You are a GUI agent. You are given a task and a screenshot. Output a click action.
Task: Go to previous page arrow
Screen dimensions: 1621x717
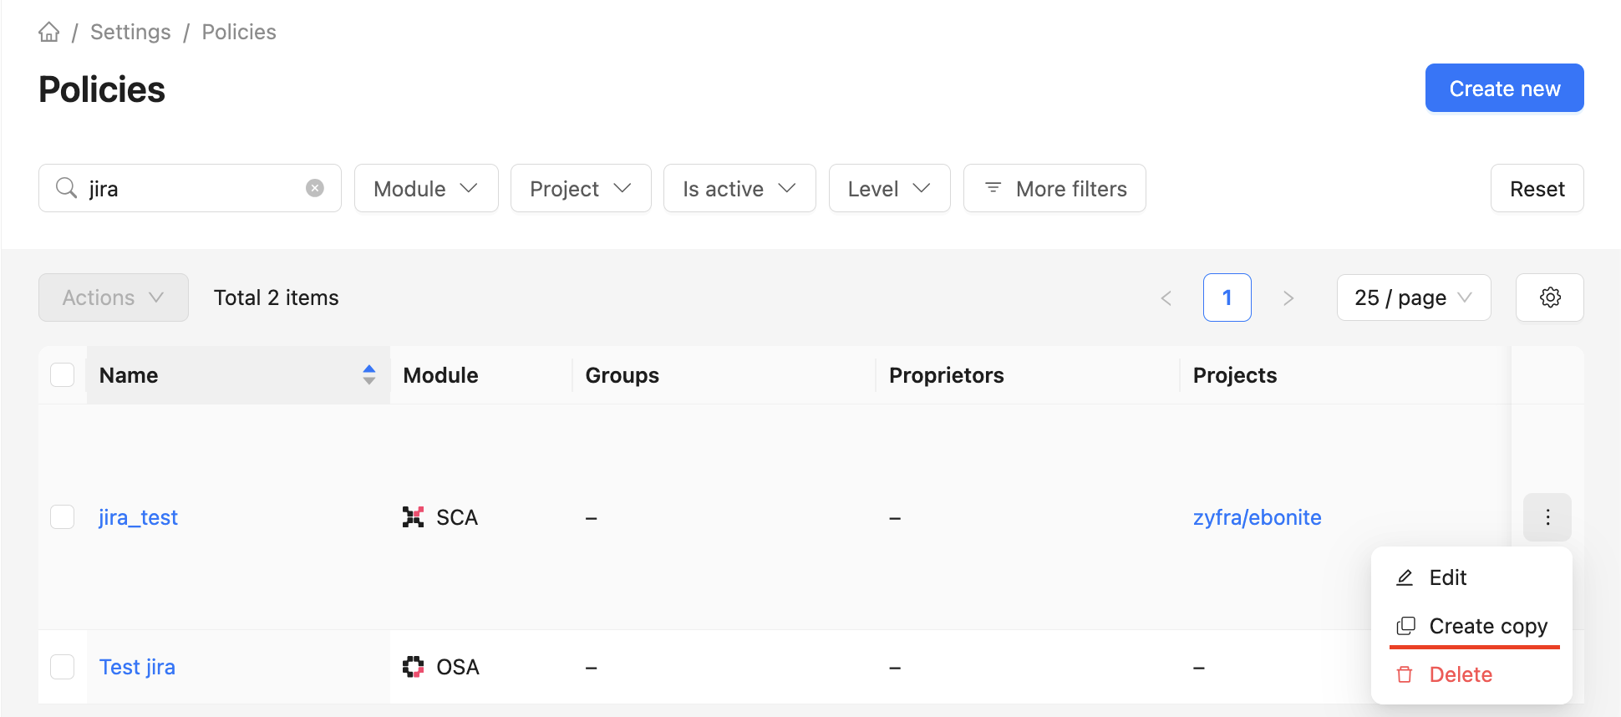(1166, 297)
